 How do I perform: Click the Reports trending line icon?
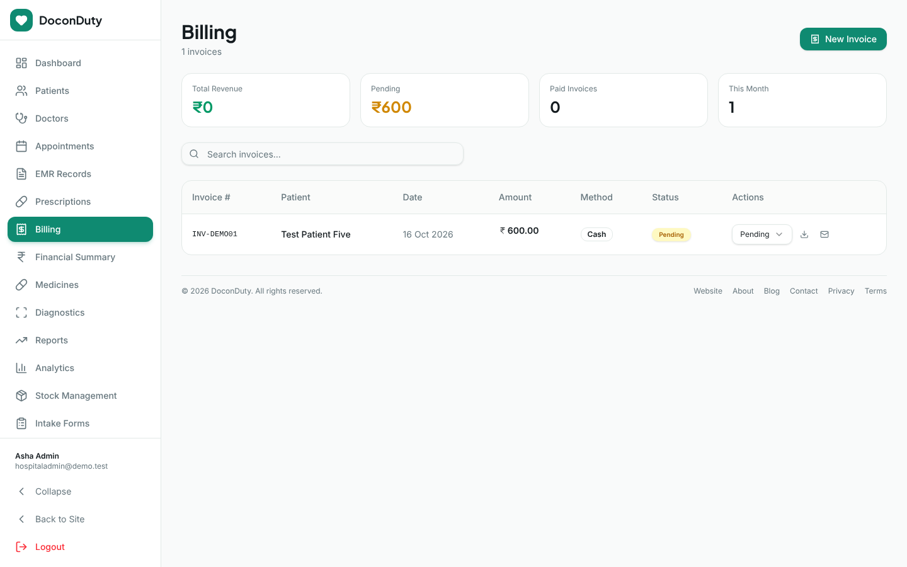tap(21, 340)
